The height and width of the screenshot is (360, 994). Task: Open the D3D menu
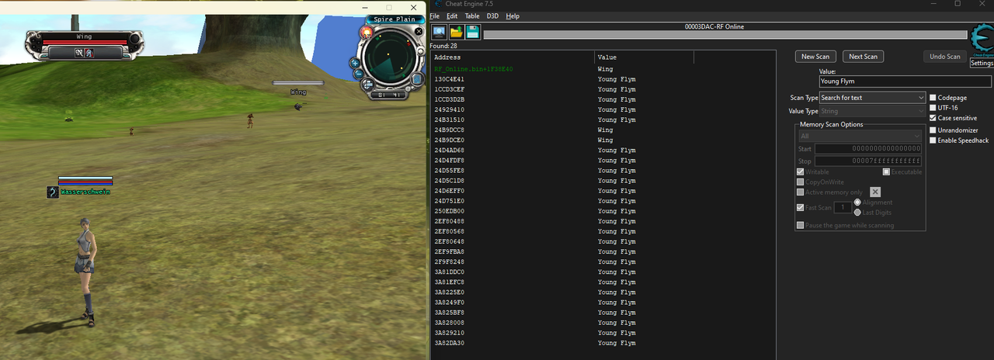(492, 16)
